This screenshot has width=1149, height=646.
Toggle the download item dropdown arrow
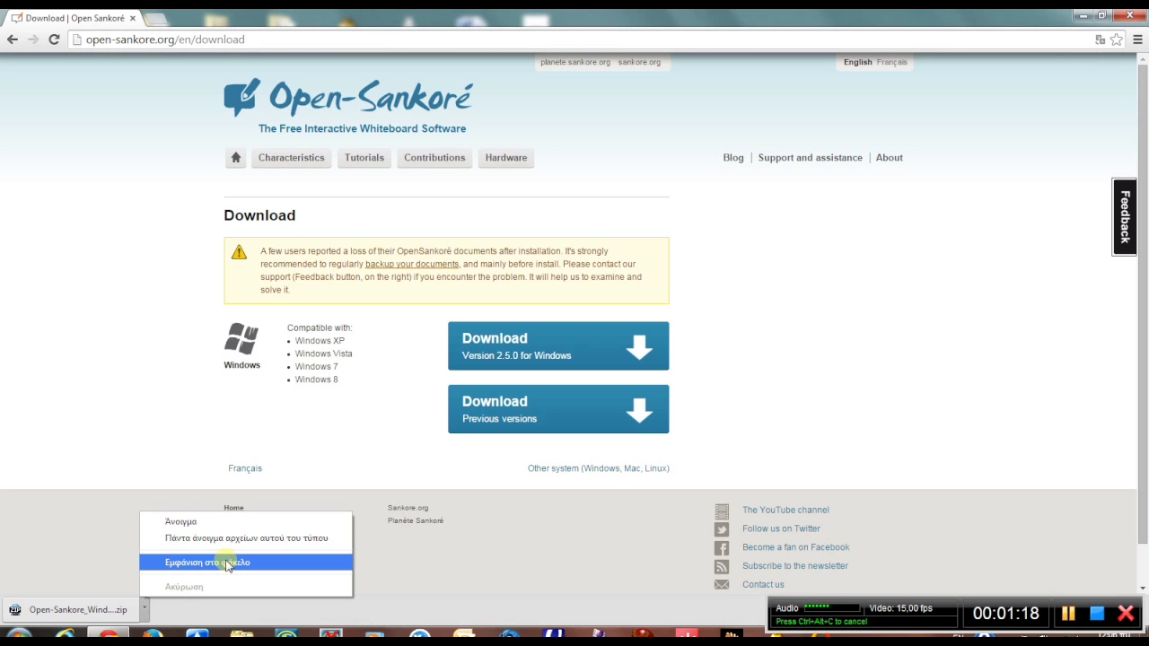click(144, 609)
